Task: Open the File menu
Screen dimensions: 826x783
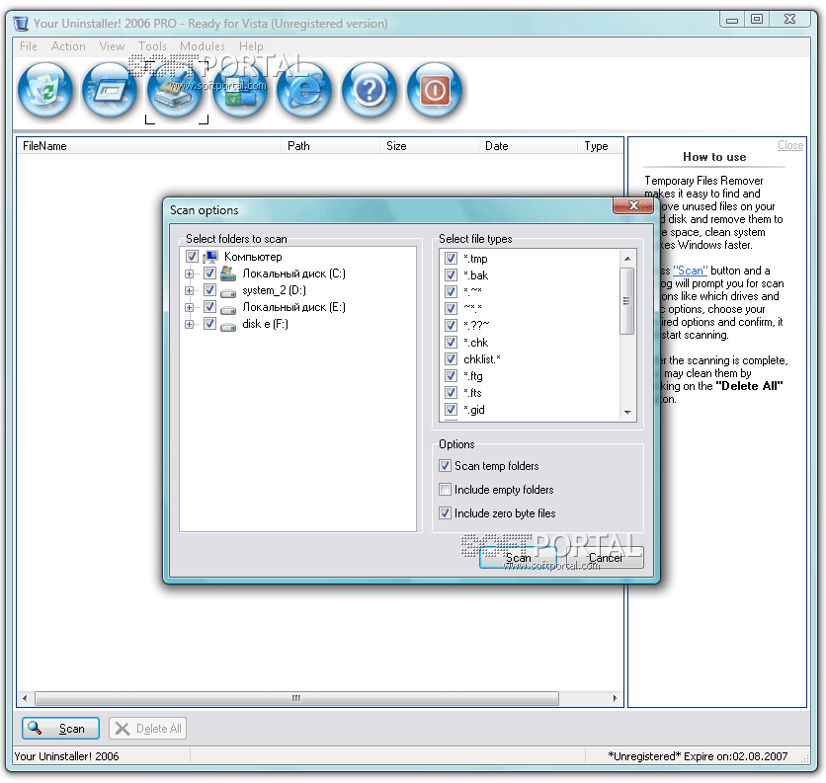Action: pyautogui.click(x=29, y=46)
